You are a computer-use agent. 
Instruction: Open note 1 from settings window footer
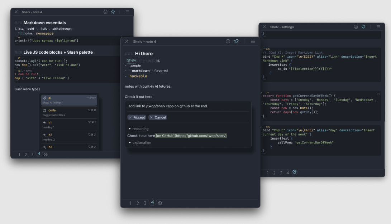point(268,173)
